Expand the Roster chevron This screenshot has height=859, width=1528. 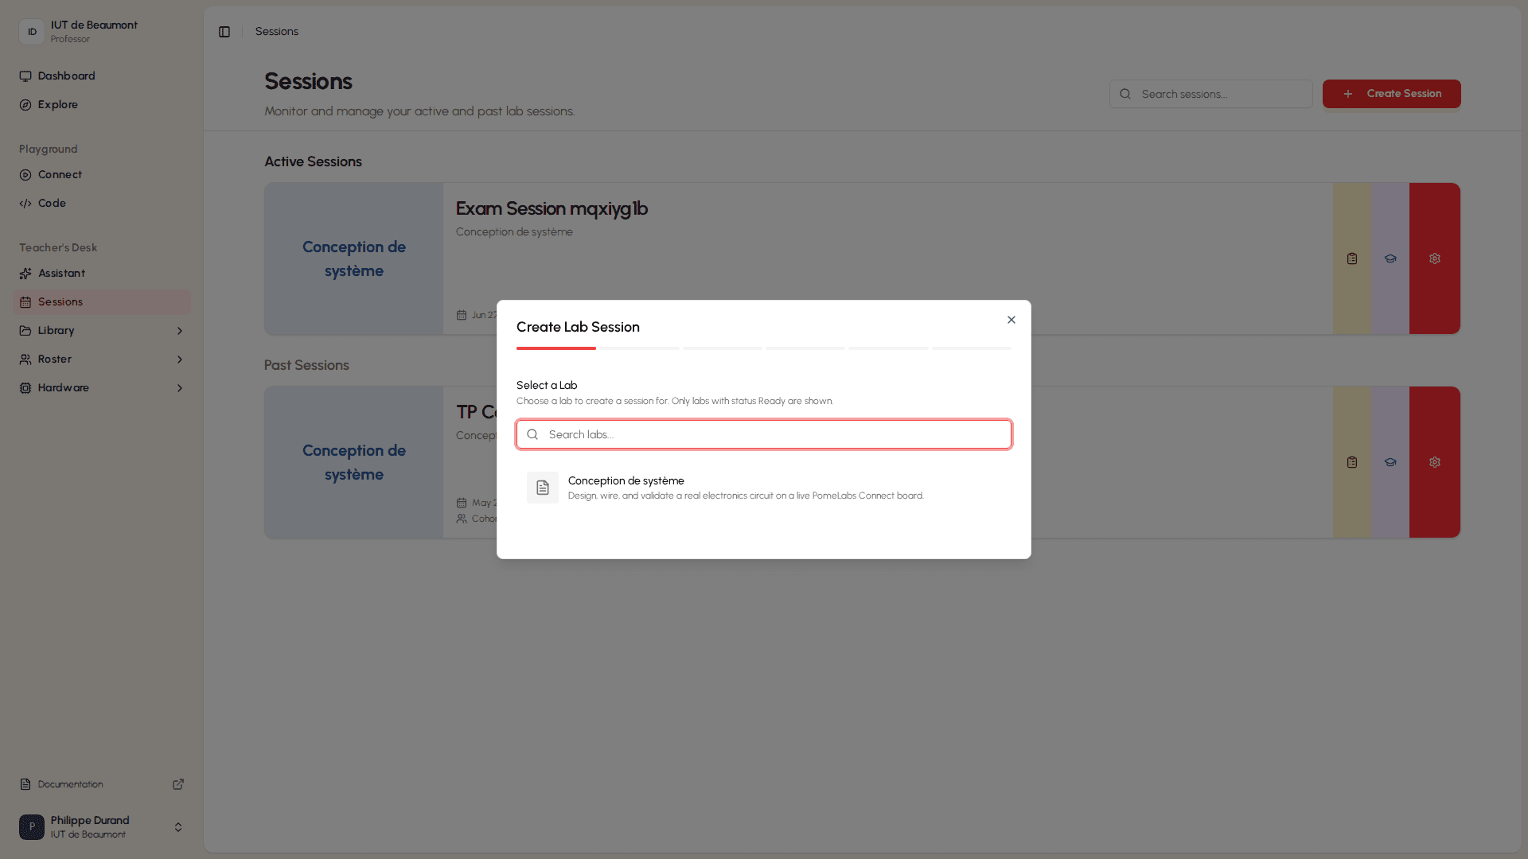click(180, 360)
